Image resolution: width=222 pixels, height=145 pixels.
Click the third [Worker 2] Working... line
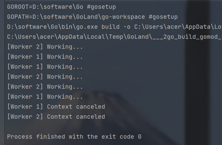point(45,87)
